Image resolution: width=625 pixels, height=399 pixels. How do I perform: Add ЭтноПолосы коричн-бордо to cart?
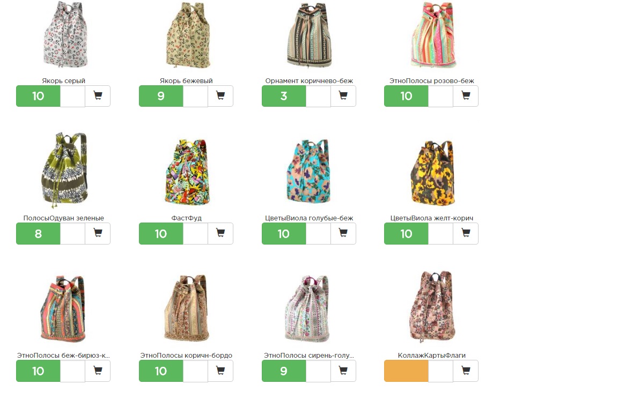(x=220, y=371)
